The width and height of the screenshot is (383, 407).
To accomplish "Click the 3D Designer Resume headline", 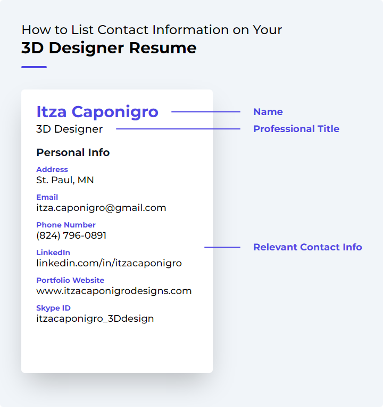I will [109, 48].
